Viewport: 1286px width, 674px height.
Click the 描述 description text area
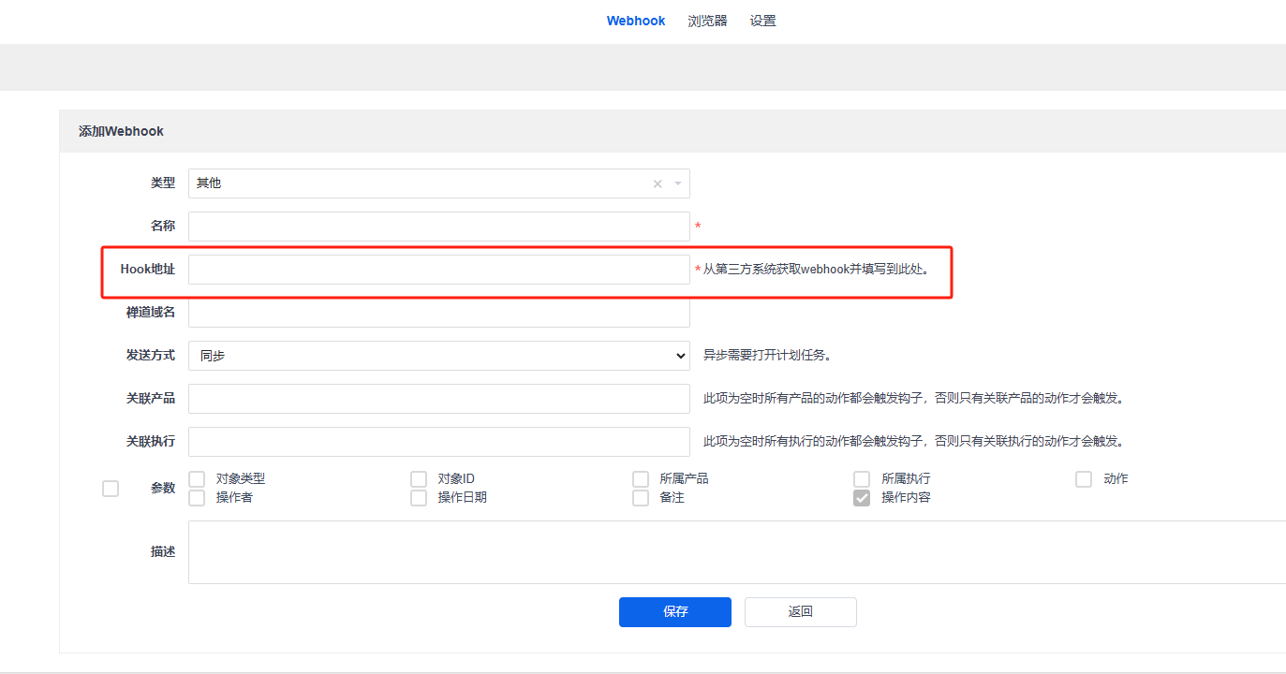(x=562, y=551)
